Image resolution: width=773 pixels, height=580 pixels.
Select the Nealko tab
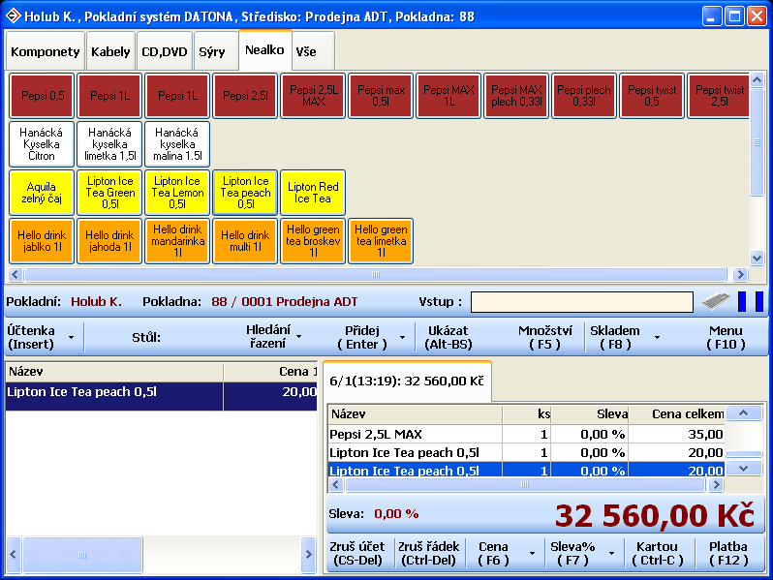(x=264, y=49)
